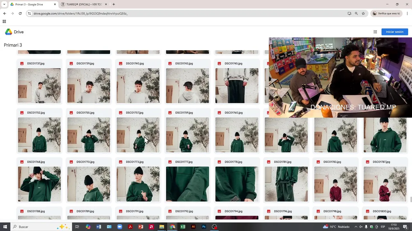Screen dimensions: 412x231
Task: Open the DSC01781.jpg thumbnail
Action: coord(286,184)
